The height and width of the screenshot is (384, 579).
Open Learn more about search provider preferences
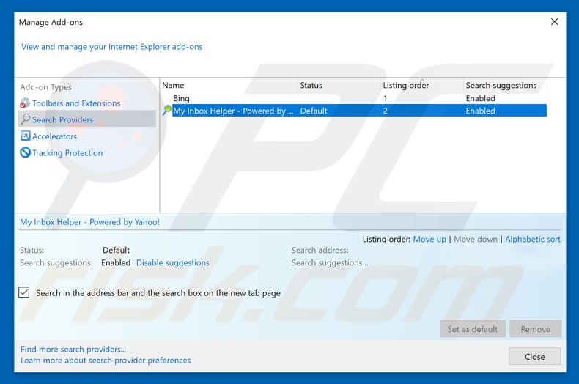(106, 360)
